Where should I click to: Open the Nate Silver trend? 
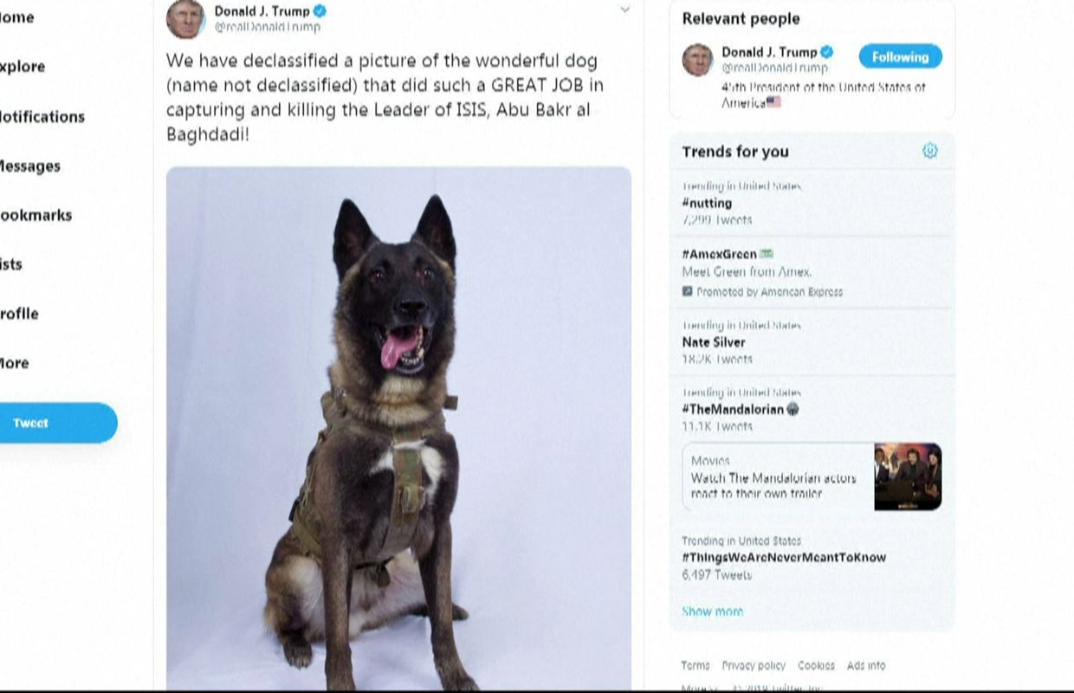pyautogui.click(x=714, y=342)
